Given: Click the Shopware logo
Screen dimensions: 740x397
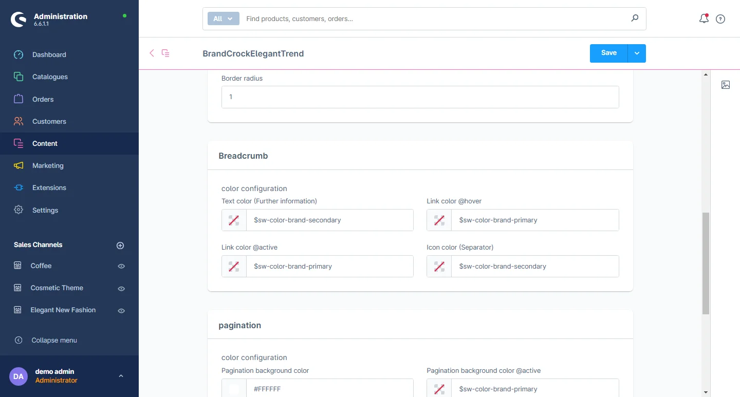Looking at the screenshot, I should [x=18, y=20].
